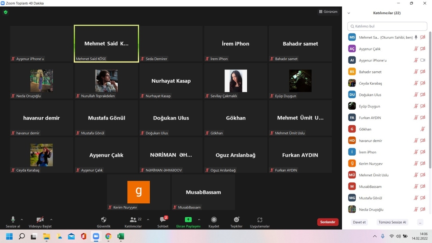Collapse participants panel chevron
Screen dimensions: 432x243
349,13
